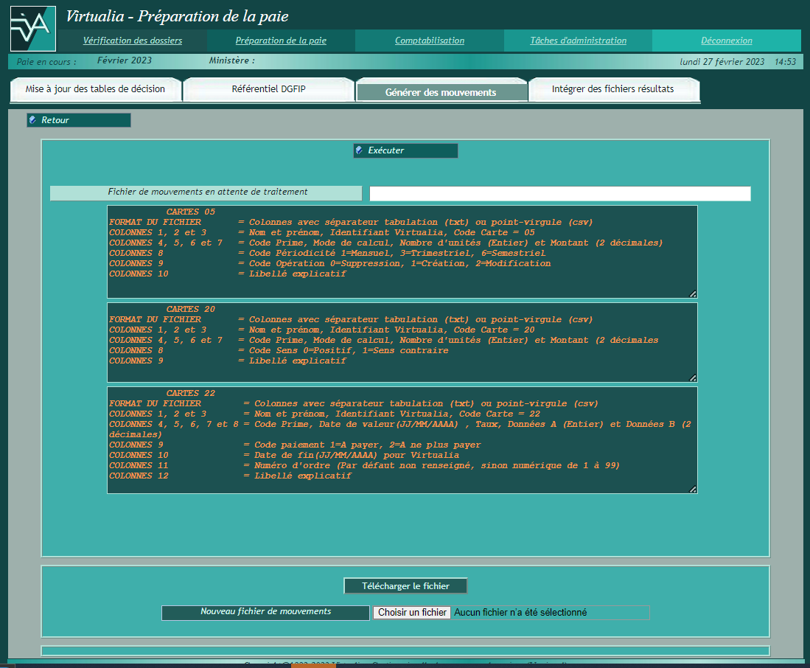Click the Virtualia logo icon
The height and width of the screenshot is (668, 810).
point(32,29)
